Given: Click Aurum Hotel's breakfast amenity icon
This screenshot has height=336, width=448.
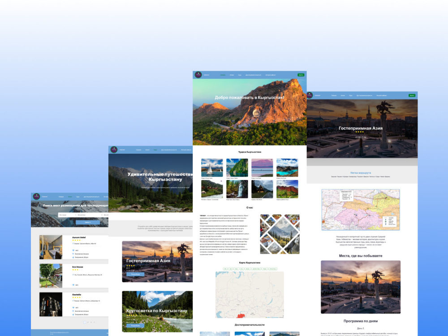Looking at the screenshot, I should click(x=73, y=254).
